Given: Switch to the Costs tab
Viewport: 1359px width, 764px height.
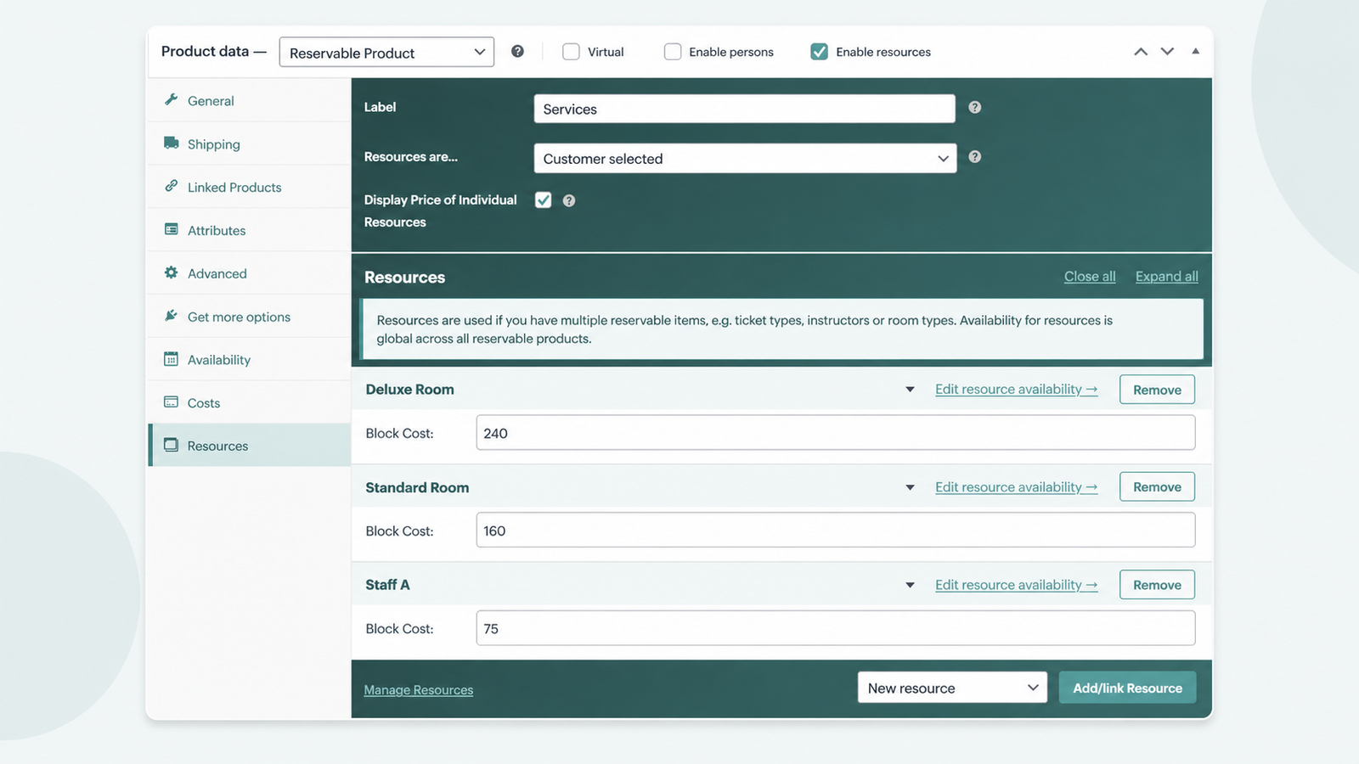Looking at the screenshot, I should (x=250, y=402).
